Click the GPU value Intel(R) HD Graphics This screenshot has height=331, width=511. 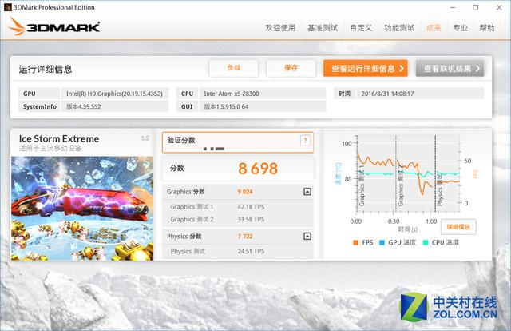tap(114, 94)
